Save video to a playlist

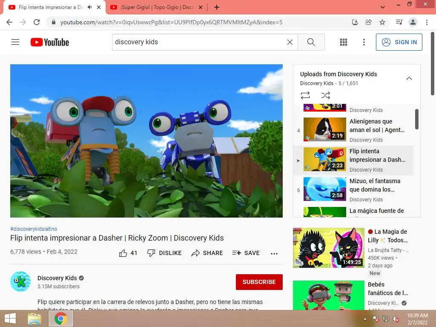point(246,253)
